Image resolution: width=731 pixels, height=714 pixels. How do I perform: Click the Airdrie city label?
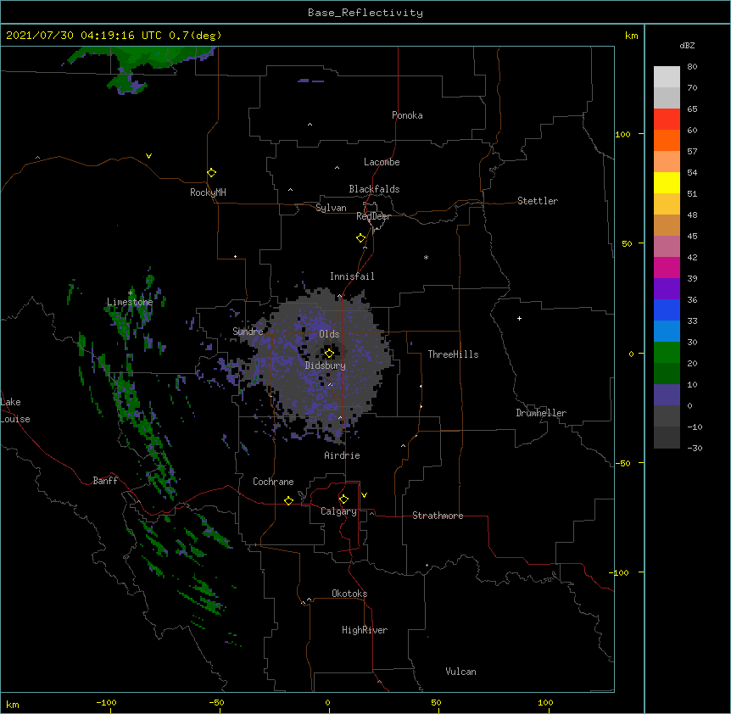click(343, 455)
